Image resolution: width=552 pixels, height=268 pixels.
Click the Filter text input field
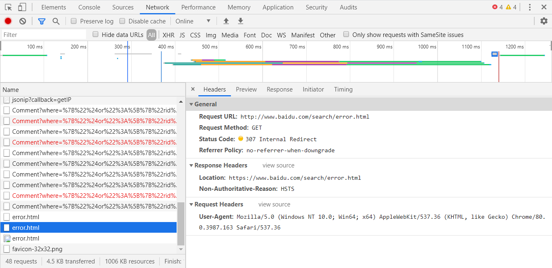[44, 35]
